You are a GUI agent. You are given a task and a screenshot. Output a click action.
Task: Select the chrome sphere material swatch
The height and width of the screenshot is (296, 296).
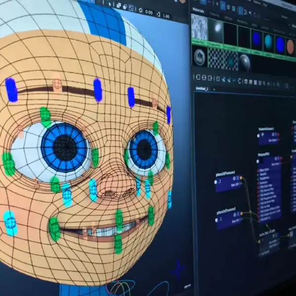(245, 63)
